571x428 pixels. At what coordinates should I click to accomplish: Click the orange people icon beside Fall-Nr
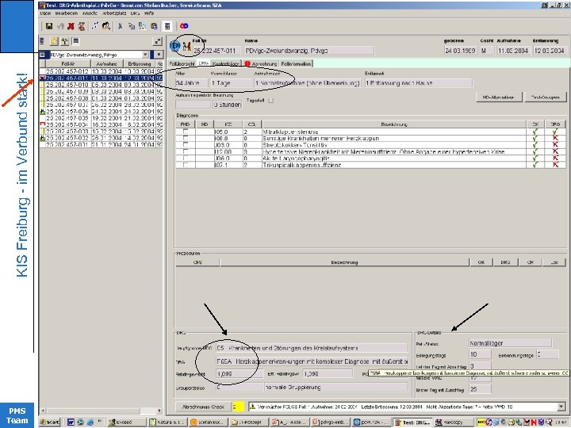(187, 46)
